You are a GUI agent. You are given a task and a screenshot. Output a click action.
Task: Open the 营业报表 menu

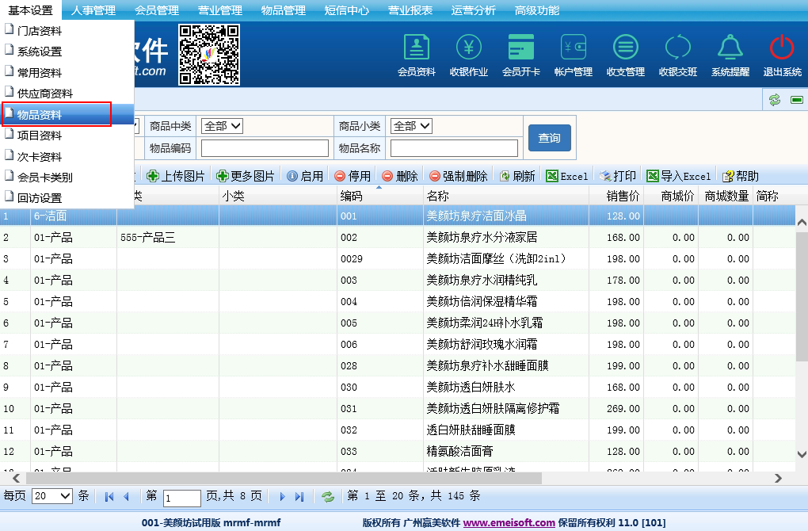click(410, 10)
